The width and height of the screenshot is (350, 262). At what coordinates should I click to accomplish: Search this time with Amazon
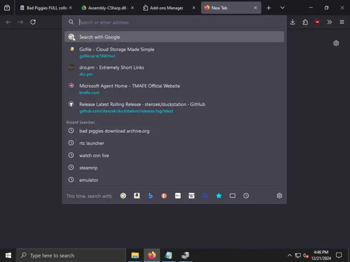coord(137,195)
